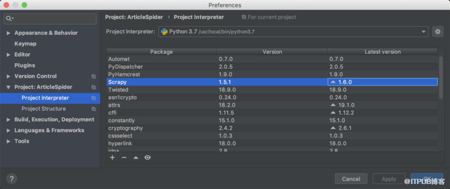The image size is (450, 189).
Task: Collapse the Project: ArticleSpider section
Action: coord(9,87)
